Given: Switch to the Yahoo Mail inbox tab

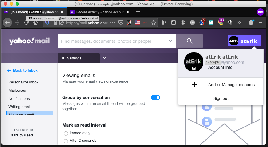Looking at the screenshot, I should coord(34,12).
